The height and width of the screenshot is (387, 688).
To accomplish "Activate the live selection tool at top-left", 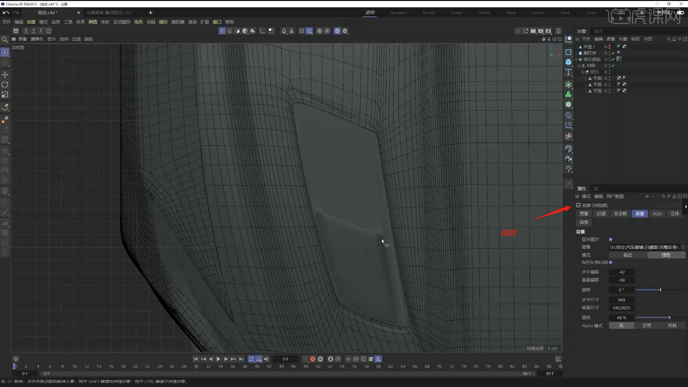I will (5, 52).
